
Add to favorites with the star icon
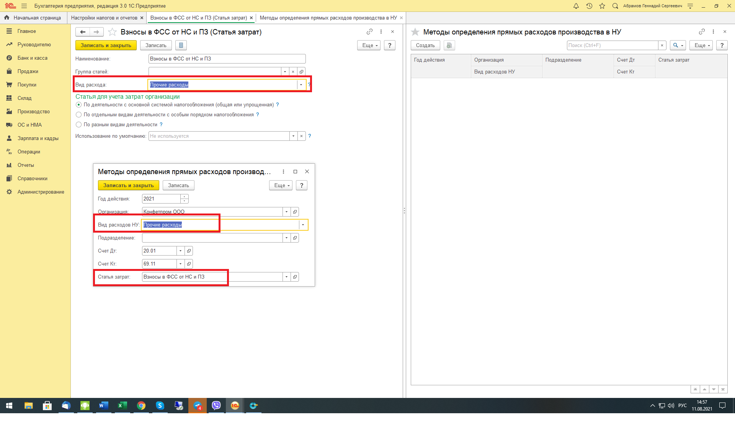click(x=602, y=6)
